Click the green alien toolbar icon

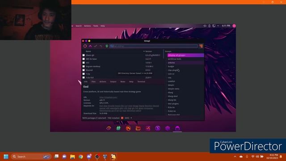coord(107,46)
